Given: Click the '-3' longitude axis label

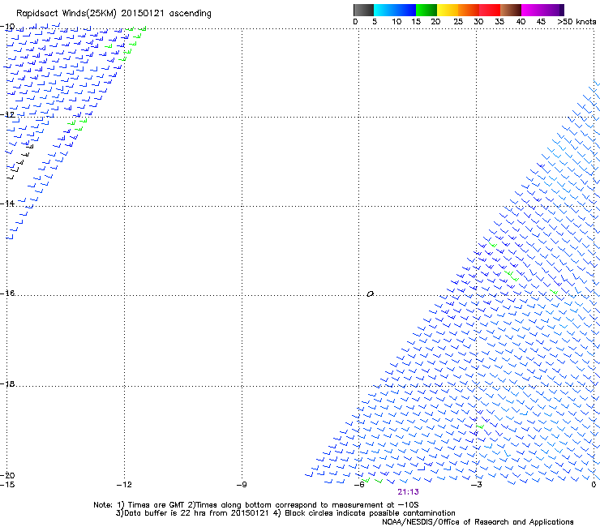Looking at the screenshot, I should pyautogui.click(x=476, y=485).
